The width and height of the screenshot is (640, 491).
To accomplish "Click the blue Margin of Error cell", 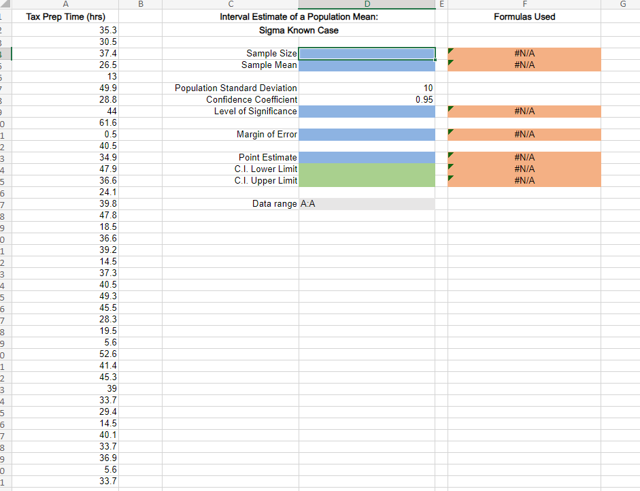I will [x=367, y=134].
